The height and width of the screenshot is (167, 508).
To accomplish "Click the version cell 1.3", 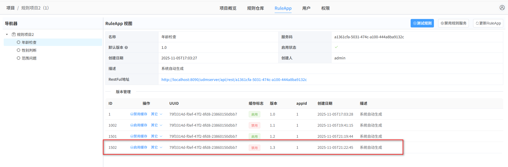I will tap(273, 147).
